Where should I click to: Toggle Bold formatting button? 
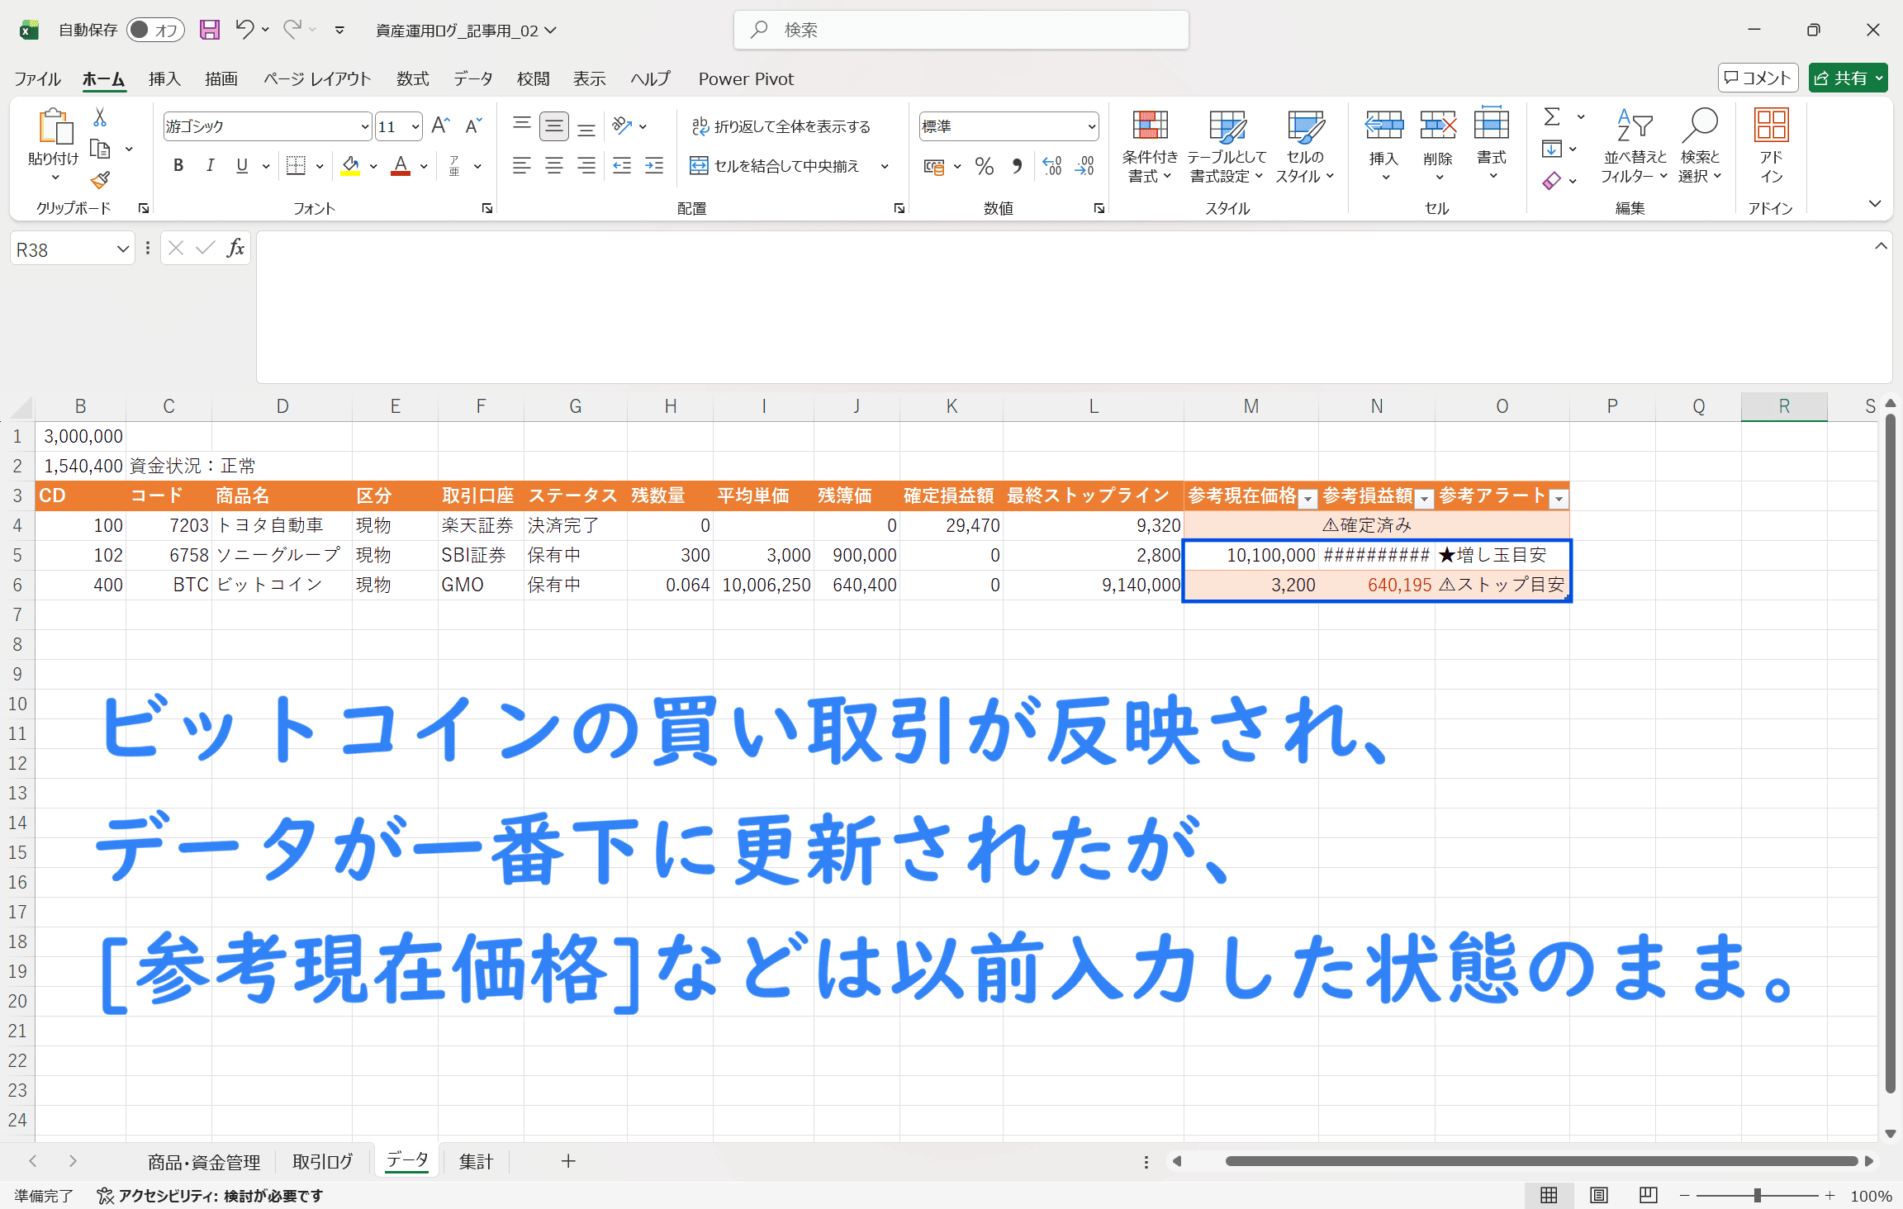click(x=178, y=166)
